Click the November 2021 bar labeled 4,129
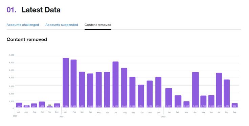This screenshot has height=126, width=249. pos(150,94)
